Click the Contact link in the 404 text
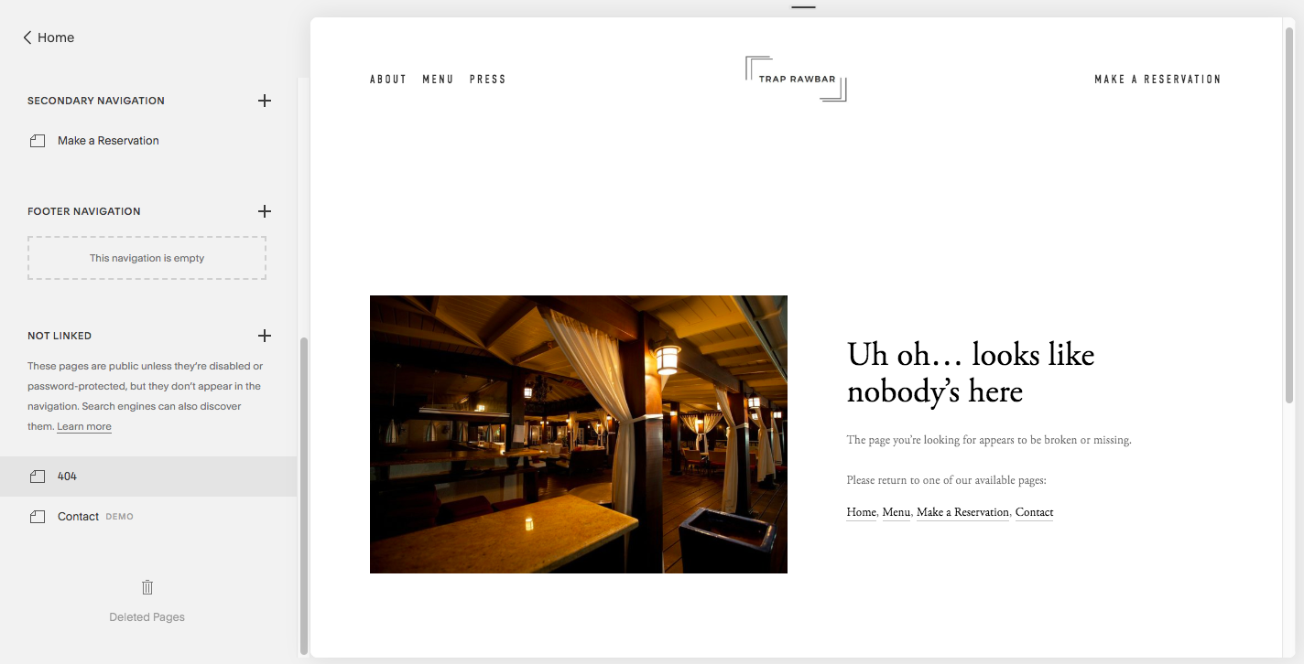 coord(1034,512)
